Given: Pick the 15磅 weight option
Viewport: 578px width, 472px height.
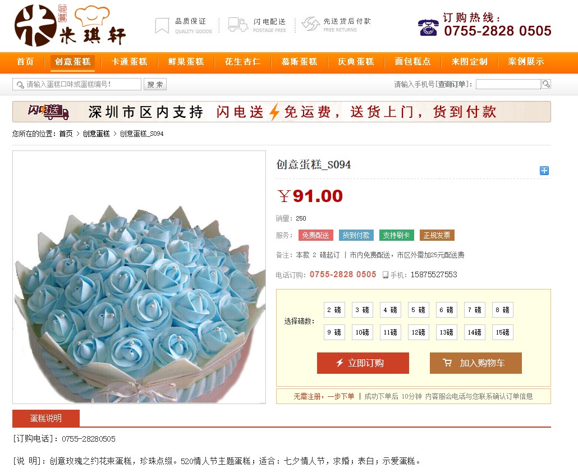Looking at the screenshot, I should click(x=502, y=332).
